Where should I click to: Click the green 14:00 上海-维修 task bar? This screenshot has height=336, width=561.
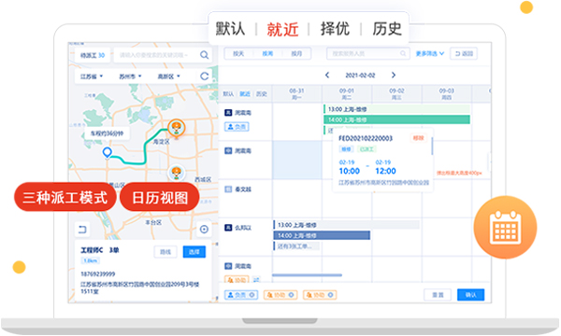click(396, 119)
